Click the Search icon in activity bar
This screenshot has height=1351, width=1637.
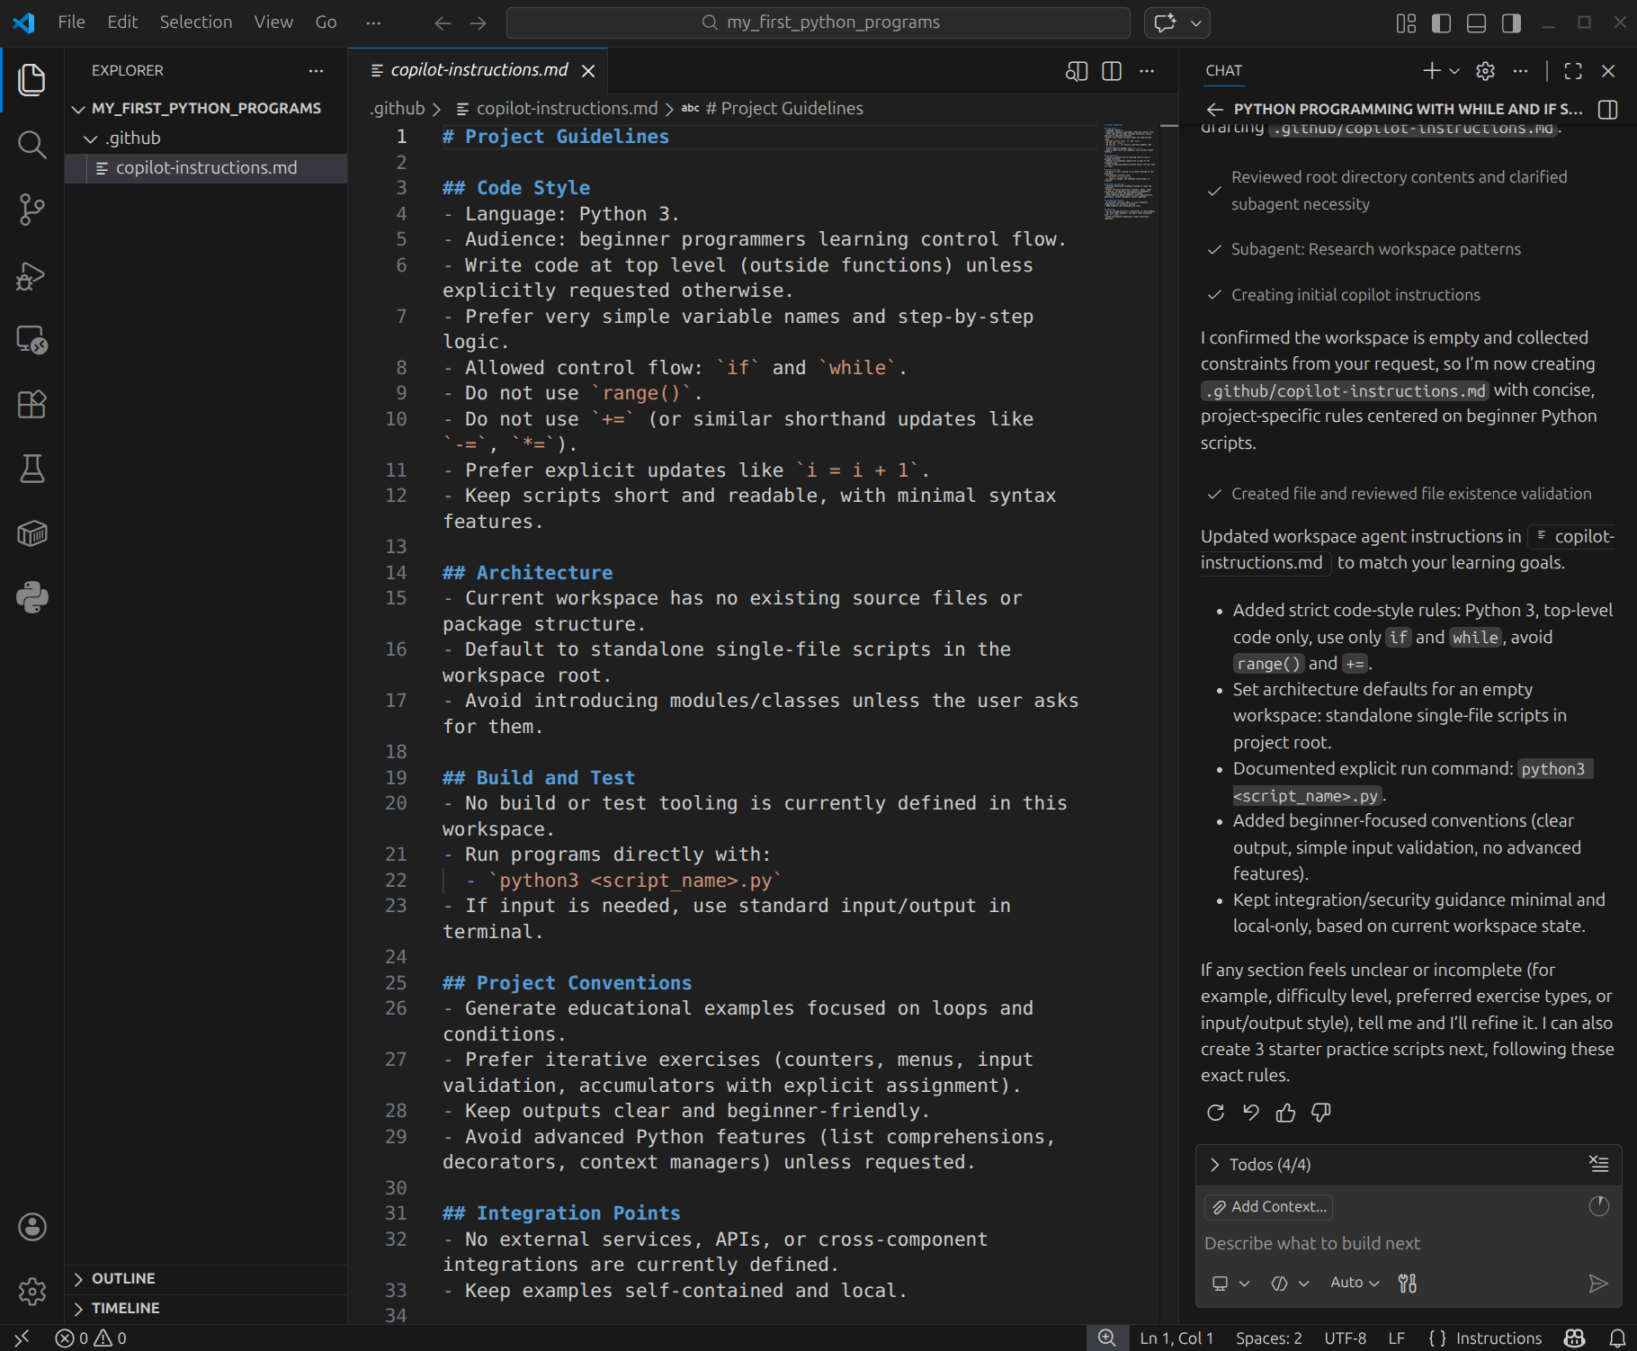click(x=31, y=144)
